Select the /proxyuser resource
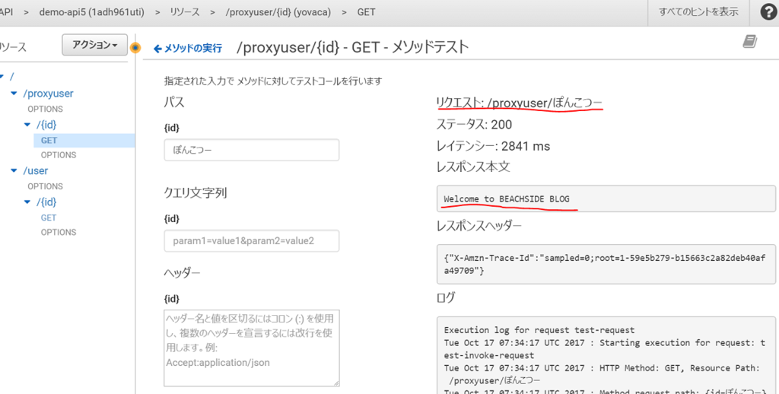Image resolution: width=779 pixels, height=394 pixels. (48, 94)
